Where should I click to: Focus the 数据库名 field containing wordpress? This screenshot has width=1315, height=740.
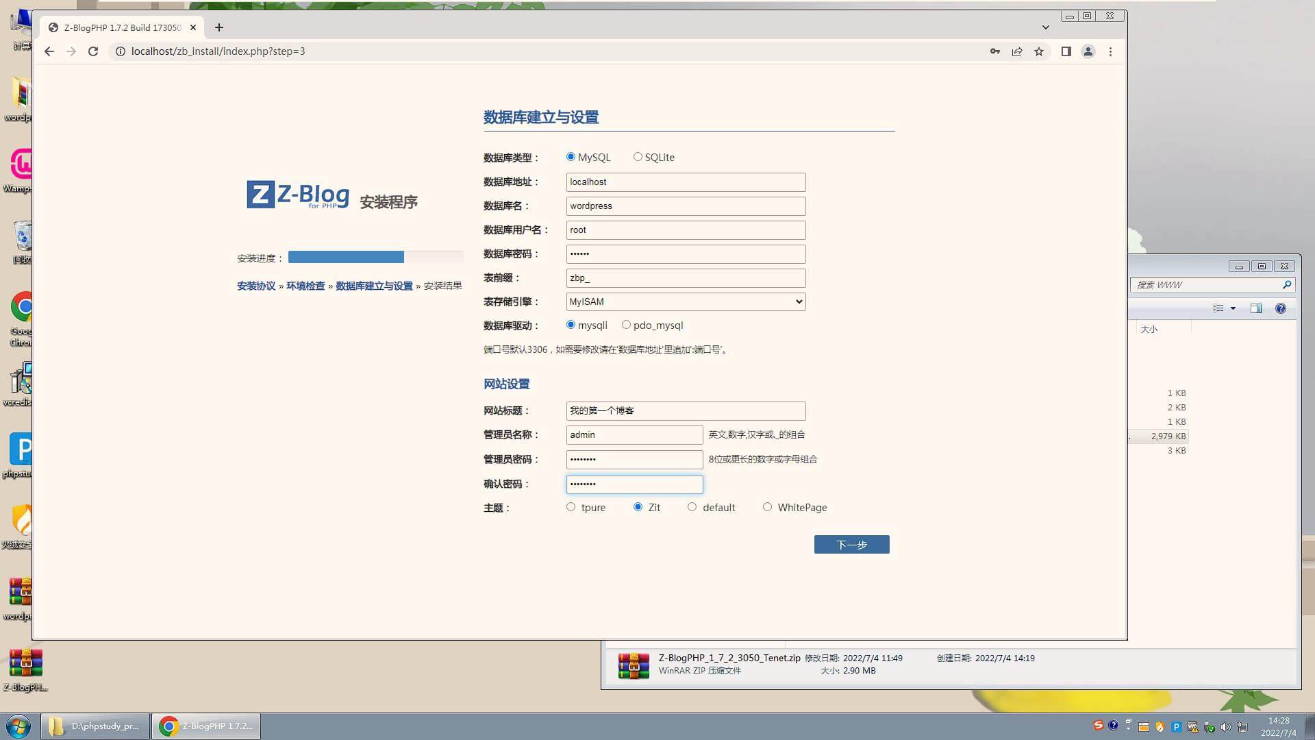[686, 206]
